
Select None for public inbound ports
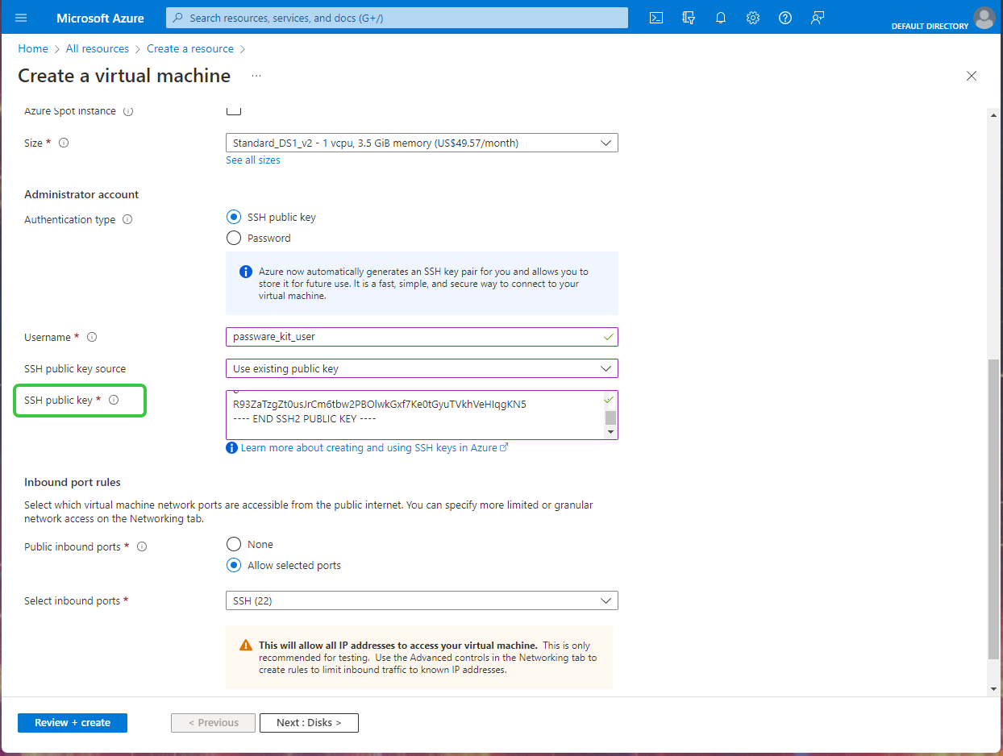tap(234, 544)
